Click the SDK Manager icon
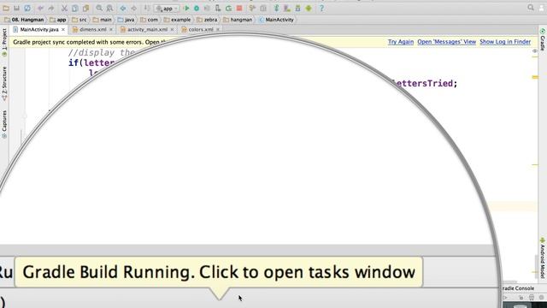The image size is (547, 308). tap(297, 8)
